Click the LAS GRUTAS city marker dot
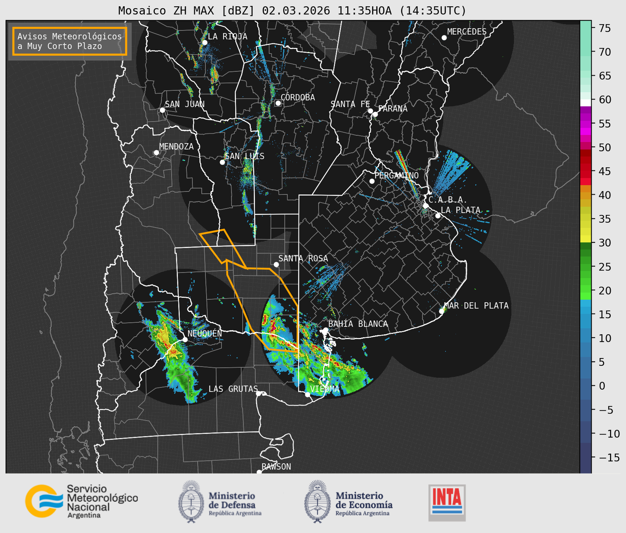Screen dimensions: 626x533 coord(259,393)
